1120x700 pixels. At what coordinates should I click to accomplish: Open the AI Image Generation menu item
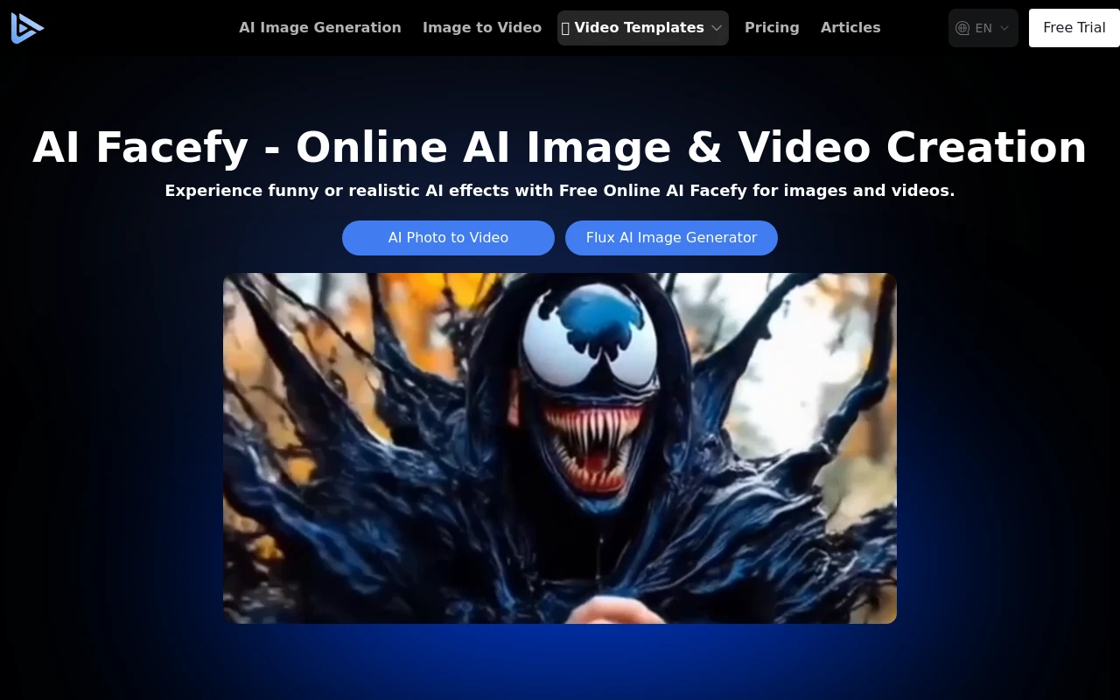click(319, 27)
